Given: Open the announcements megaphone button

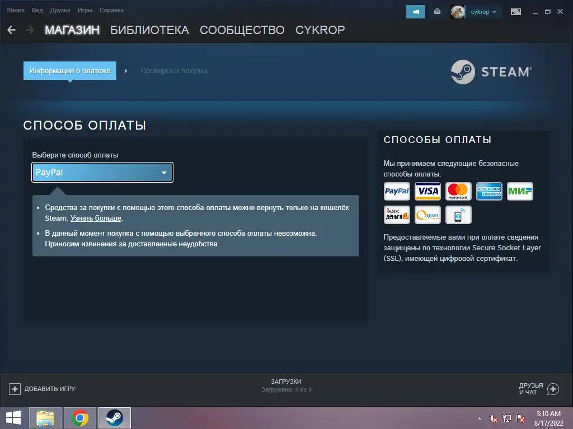Looking at the screenshot, I should (x=416, y=12).
